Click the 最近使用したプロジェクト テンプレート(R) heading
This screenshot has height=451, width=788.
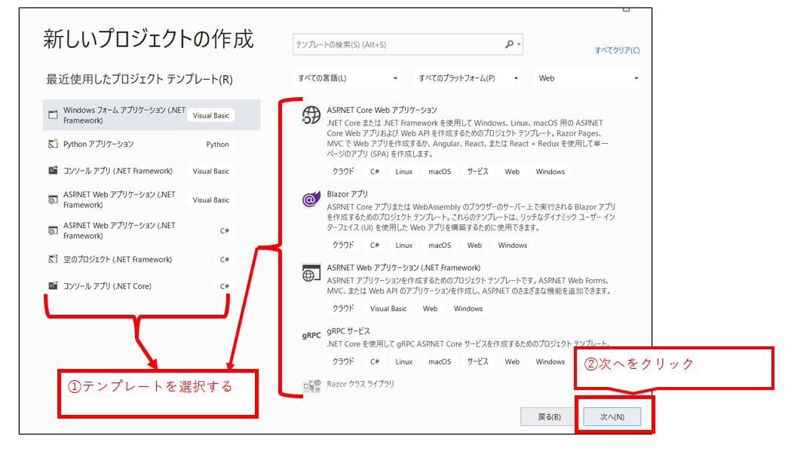pos(140,79)
